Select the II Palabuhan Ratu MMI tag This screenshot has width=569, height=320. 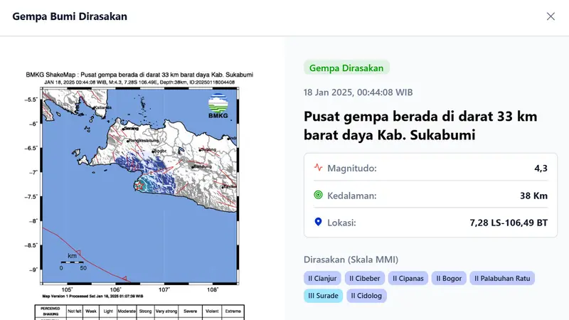point(502,278)
